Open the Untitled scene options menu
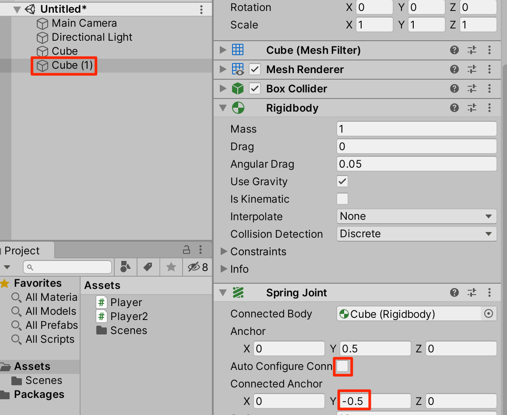Viewport: 507px width, 415px height. pyautogui.click(x=201, y=9)
